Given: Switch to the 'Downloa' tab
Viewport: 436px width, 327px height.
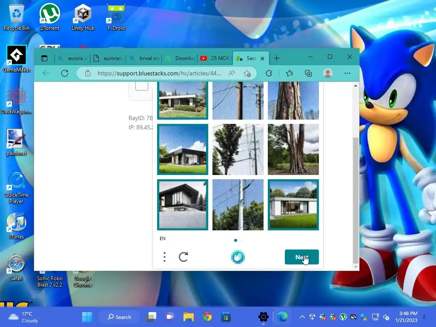Looking at the screenshot, I should point(180,58).
